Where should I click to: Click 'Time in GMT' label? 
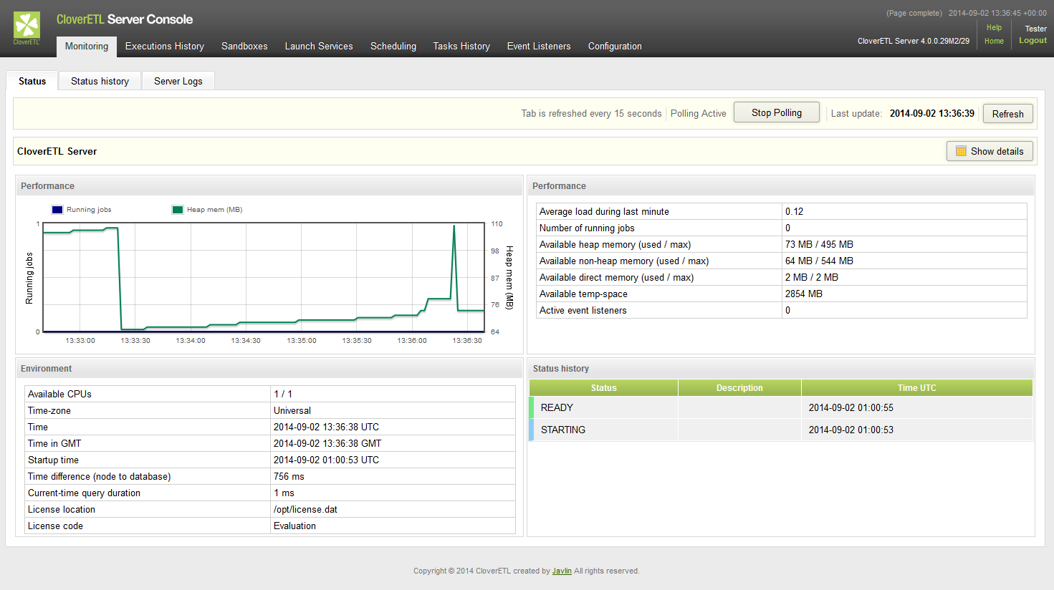54,443
